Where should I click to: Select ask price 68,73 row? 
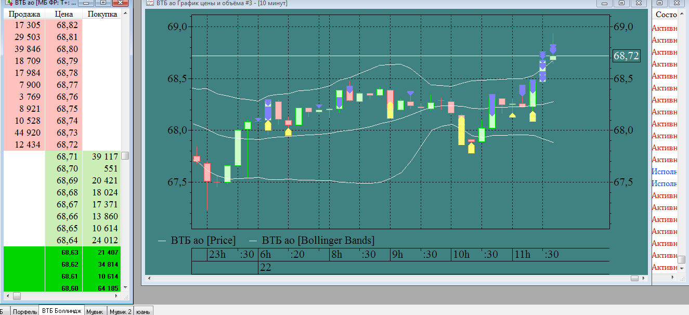(x=64, y=133)
